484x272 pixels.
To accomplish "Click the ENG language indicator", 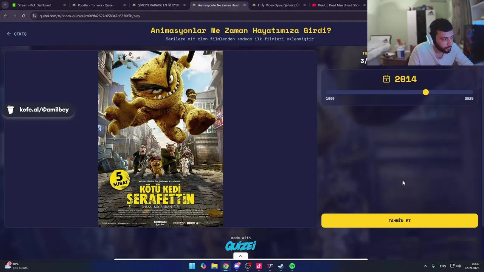I will point(443,266).
